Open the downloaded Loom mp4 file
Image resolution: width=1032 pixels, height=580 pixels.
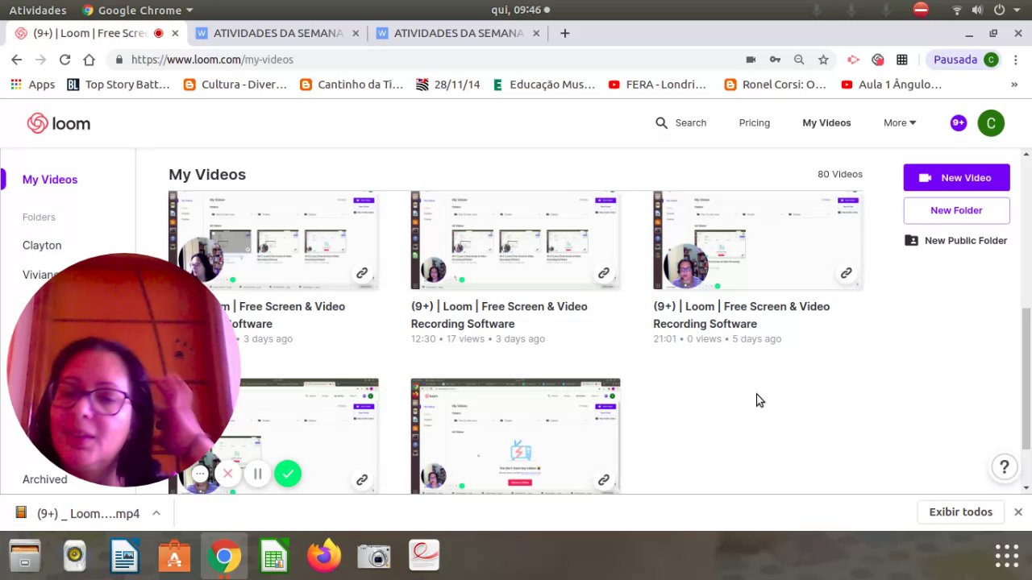tap(77, 513)
